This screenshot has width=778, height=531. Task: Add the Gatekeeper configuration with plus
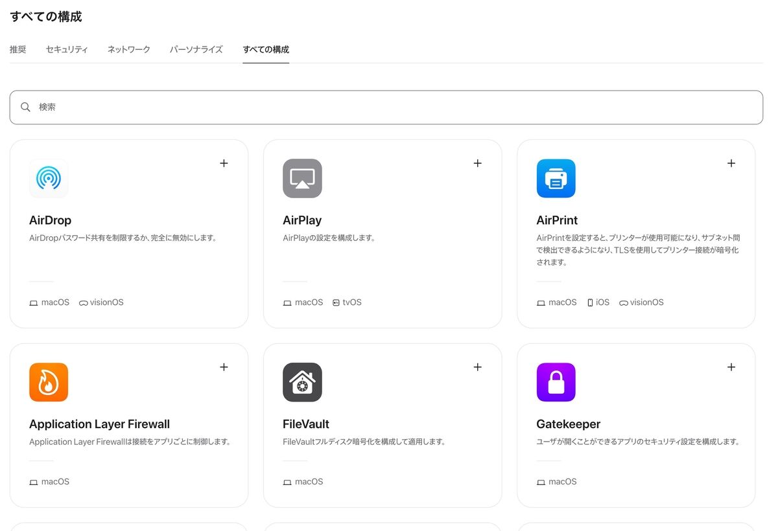coord(731,367)
